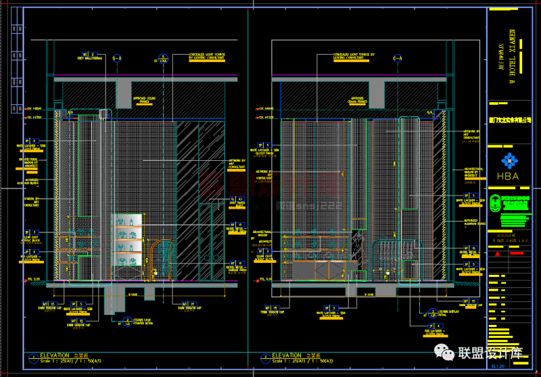The image size is (541, 377).
Task: Select the Column Cash Counter Detail callout bubble
Action: click(126, 321)
